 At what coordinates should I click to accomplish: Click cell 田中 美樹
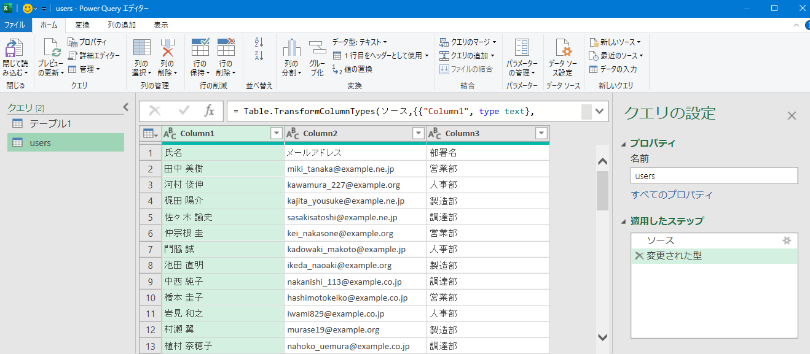(222, 169)
